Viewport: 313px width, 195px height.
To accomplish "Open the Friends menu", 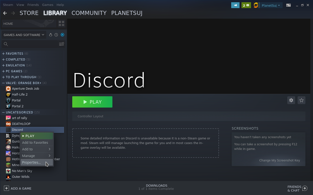I will point(33,5).
